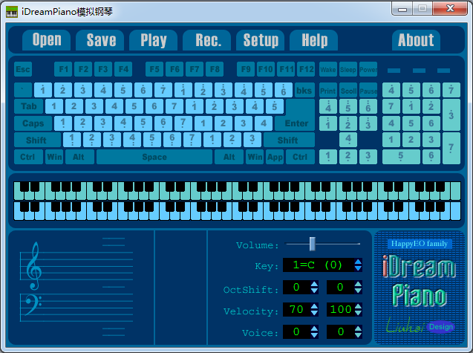Viewport: 473px width, 353px height.
Task: Click the Rec. button to record
Action: point(208,40)
